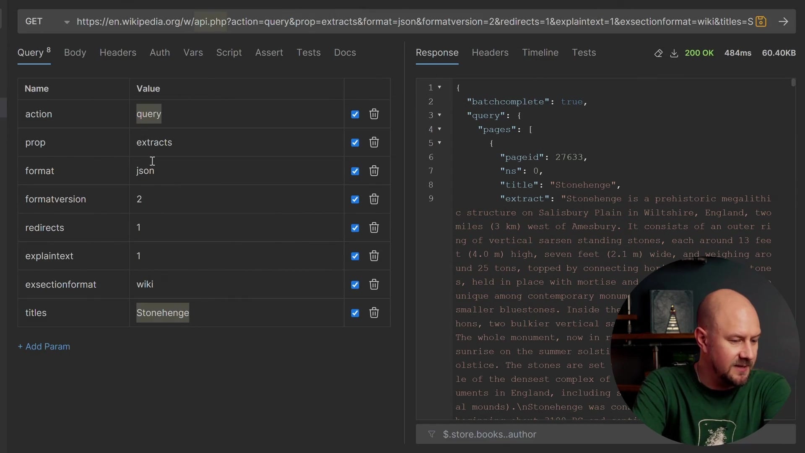Switch to the Timeline tab
The width and height of the screenshot is (805, 453).
coord(540,52)
